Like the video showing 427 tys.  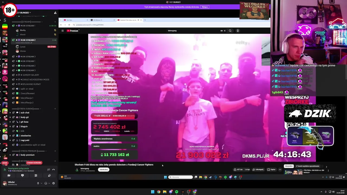(239, 170)
